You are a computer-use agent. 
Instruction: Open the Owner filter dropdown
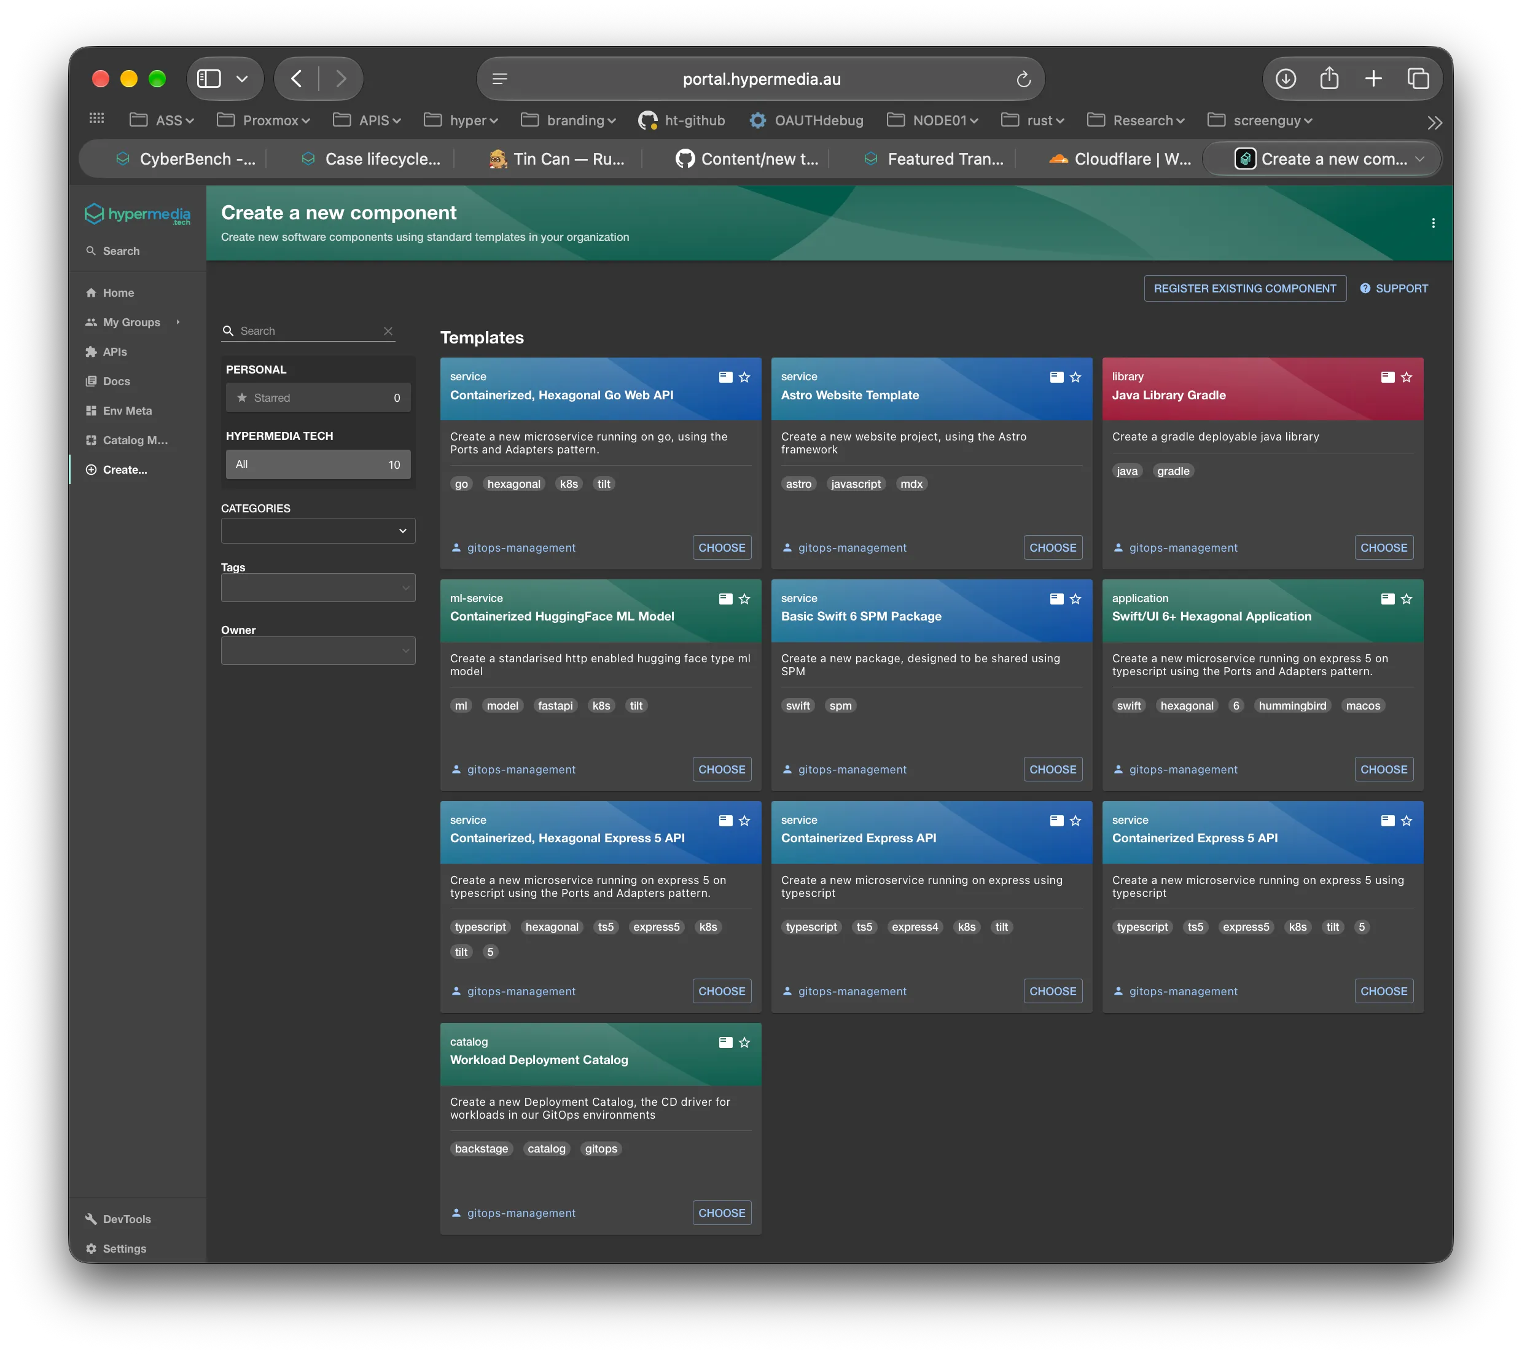tap(318, 650)
